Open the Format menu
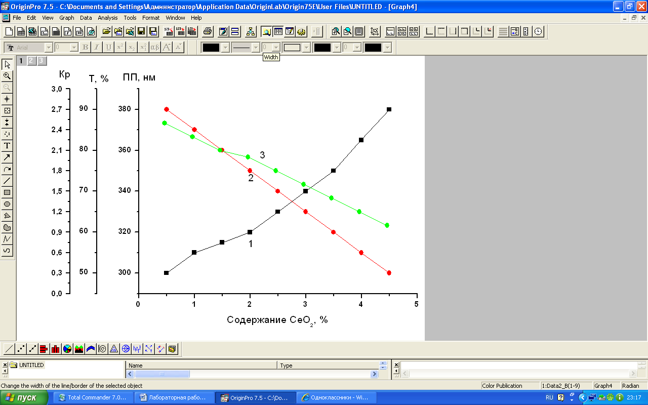Screen dimensions: 648x405 (x=151, y=18)
